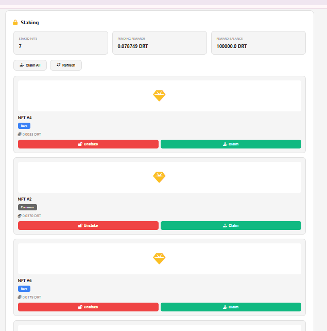Click the 0.0033 DRT reward amount

(31, 134)
